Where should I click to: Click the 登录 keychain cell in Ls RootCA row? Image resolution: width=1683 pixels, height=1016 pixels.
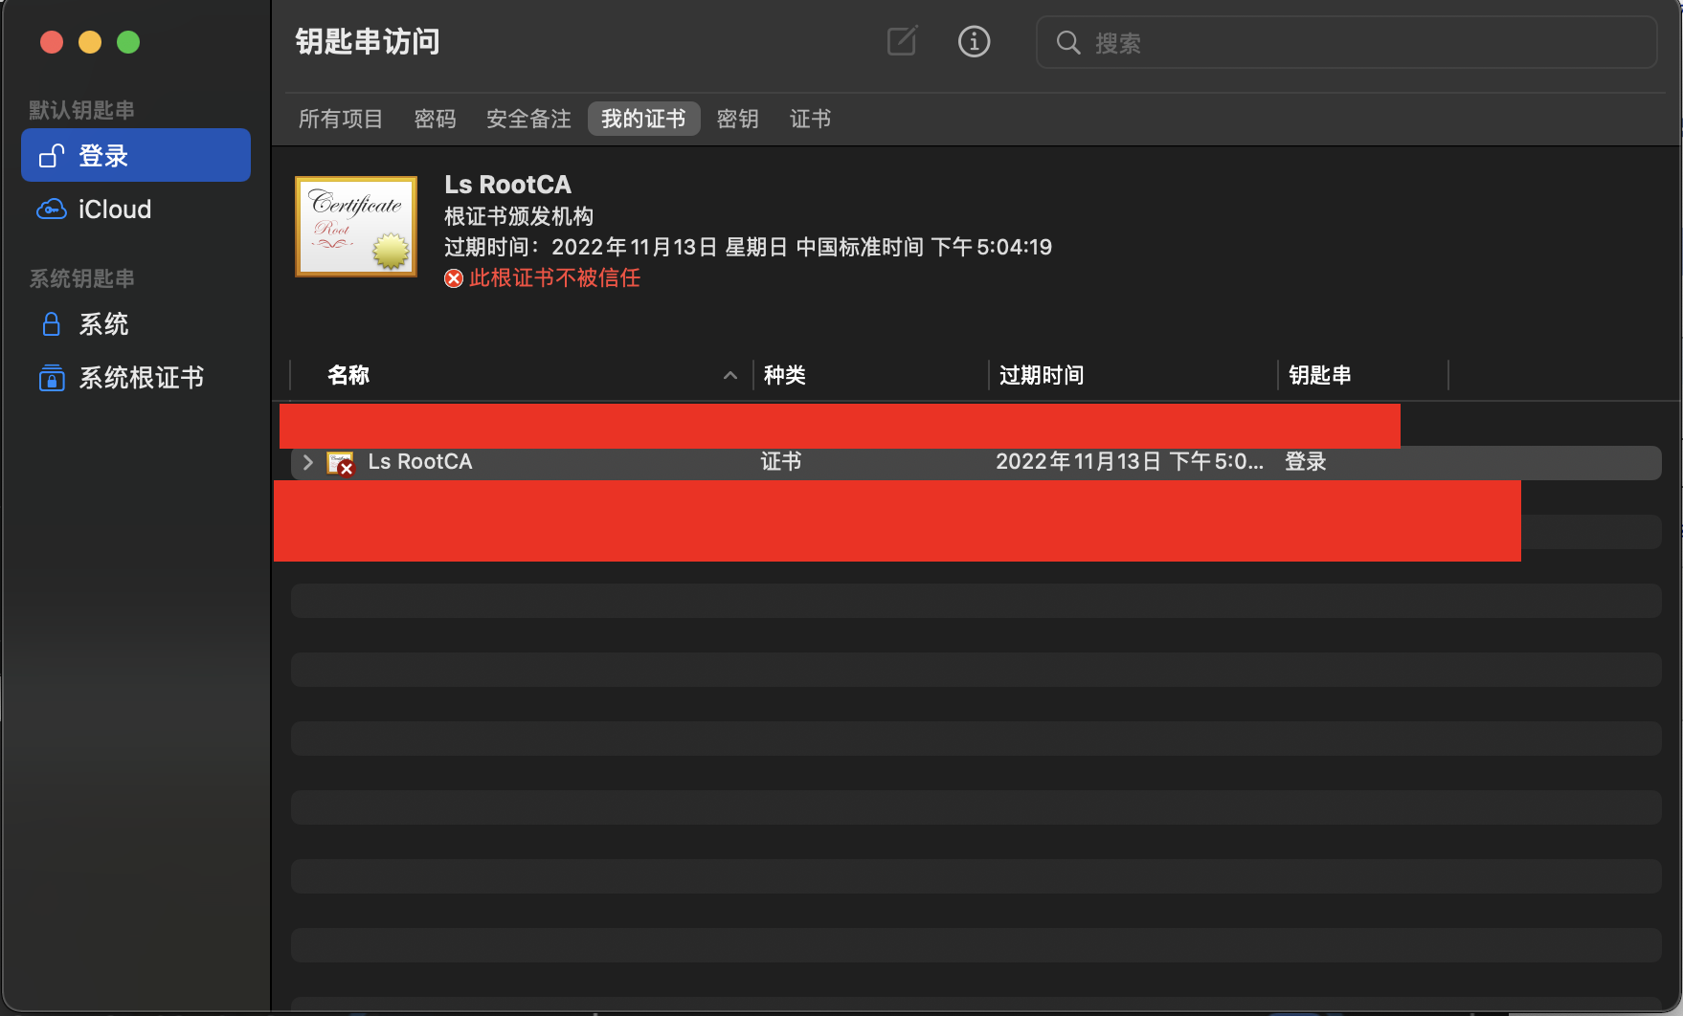coord(1305,462)
